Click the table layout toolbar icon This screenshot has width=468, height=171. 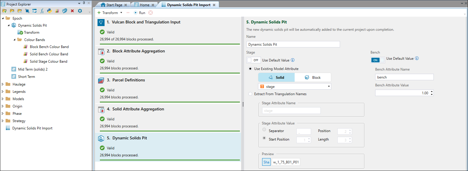(35, 11)
